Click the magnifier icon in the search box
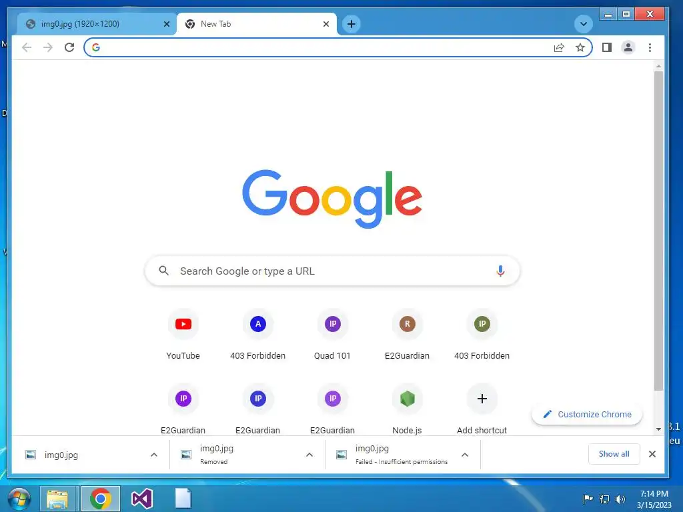The height and width of the screenshot is (512, 683). [x=164, y=271]
